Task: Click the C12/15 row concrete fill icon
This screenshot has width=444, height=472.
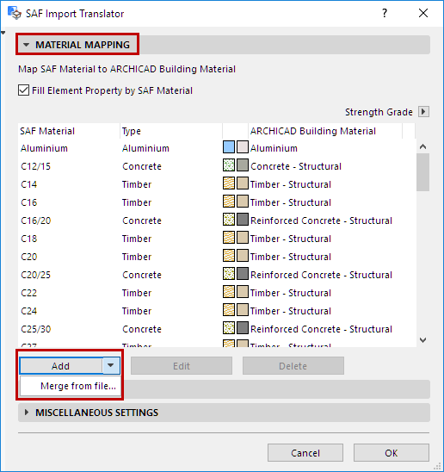Action: [229, 165]
